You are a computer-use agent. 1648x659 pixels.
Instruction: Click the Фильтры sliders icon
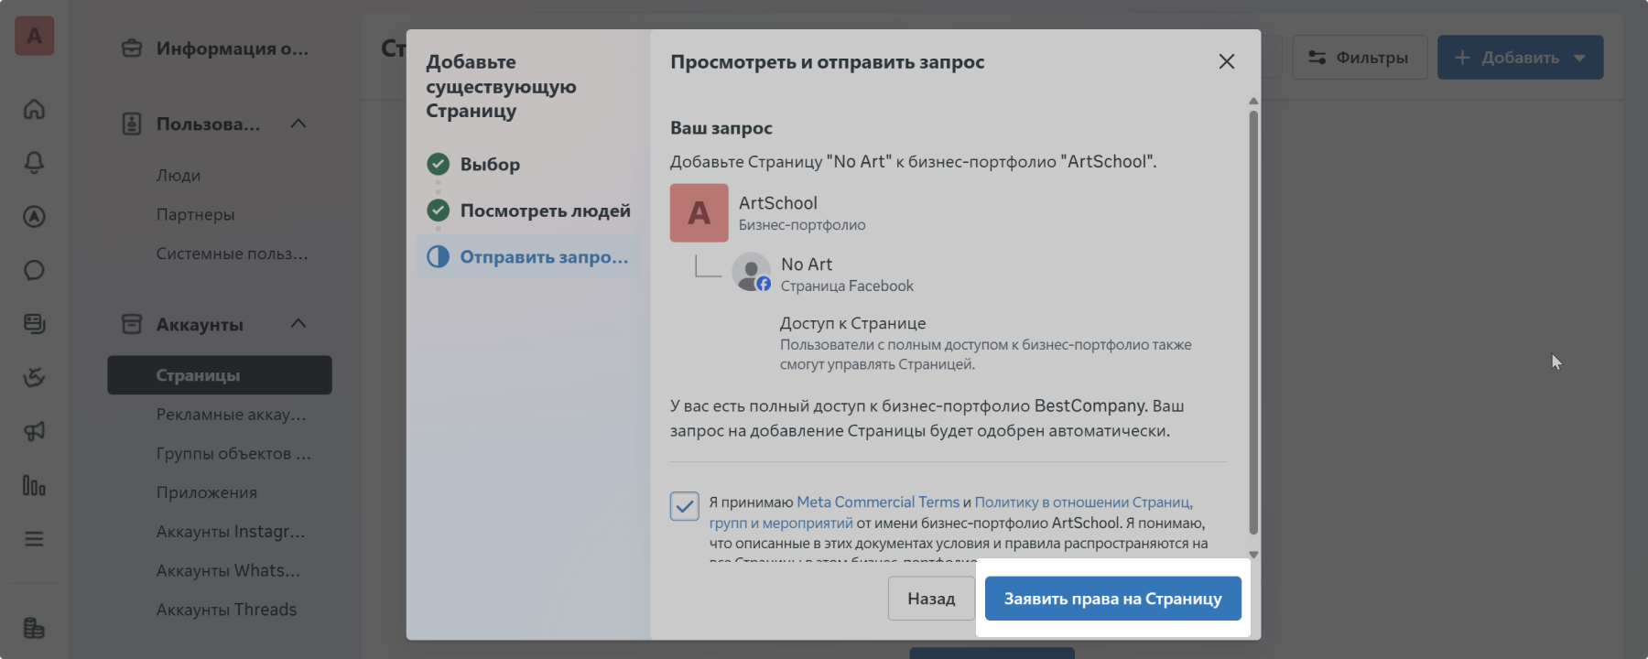tap(1317, 58)
